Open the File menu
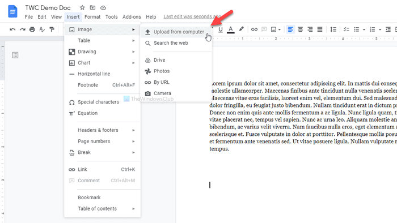Screen dimensions: 397x223 28,17
